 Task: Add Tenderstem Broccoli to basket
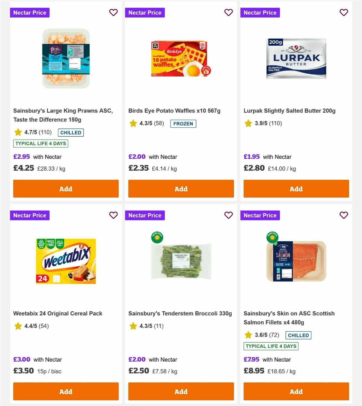pyautogui.click(x=181, y=391)
